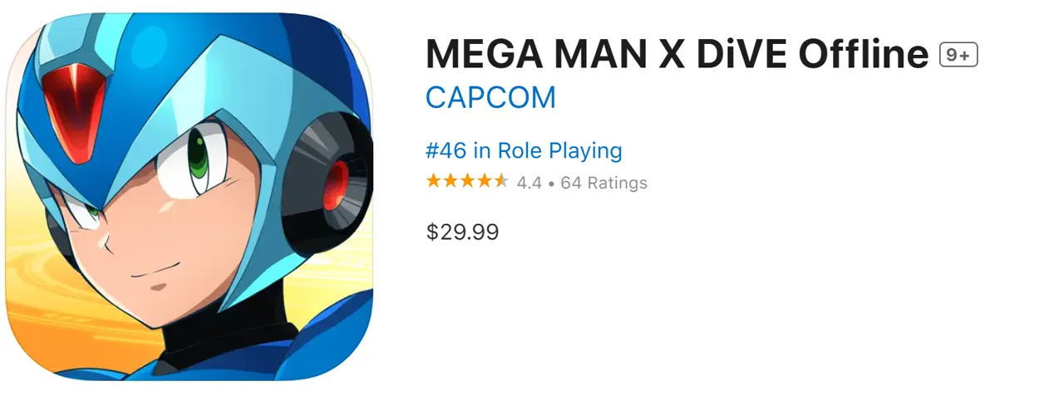Click the 4.4 average rating score

529,183
